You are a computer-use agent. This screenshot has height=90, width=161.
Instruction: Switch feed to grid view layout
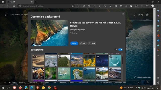point(143,82)
